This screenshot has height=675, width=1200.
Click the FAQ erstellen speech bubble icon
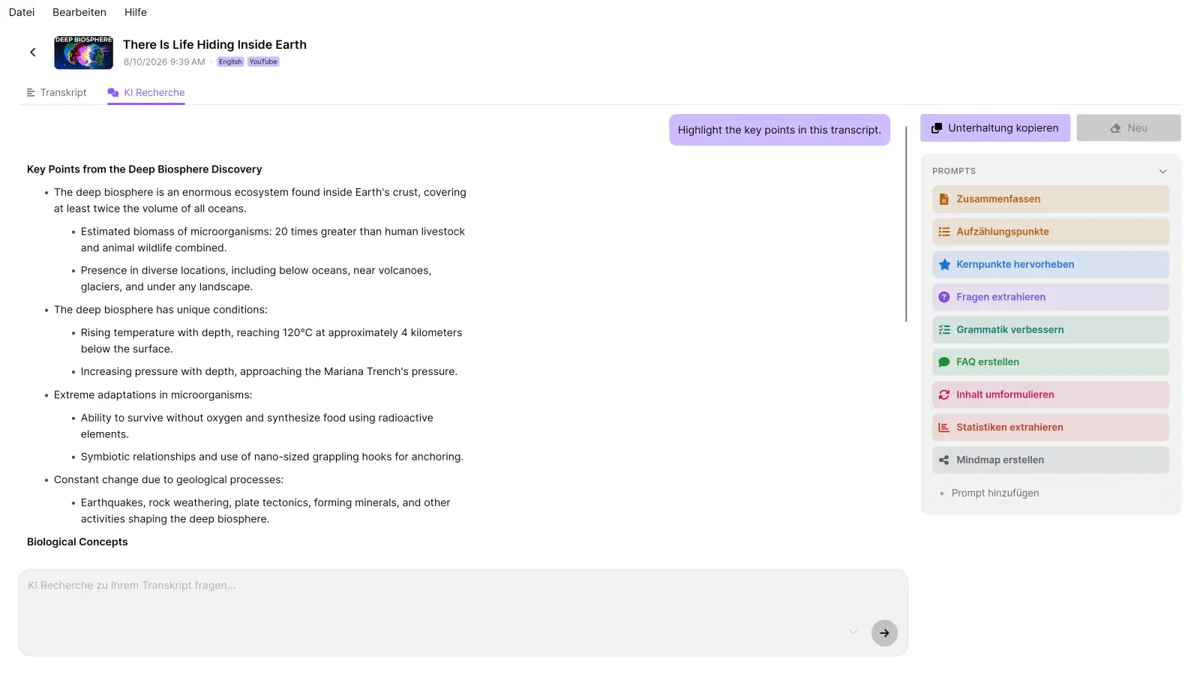pyautogui.click(x=944, y=362)
